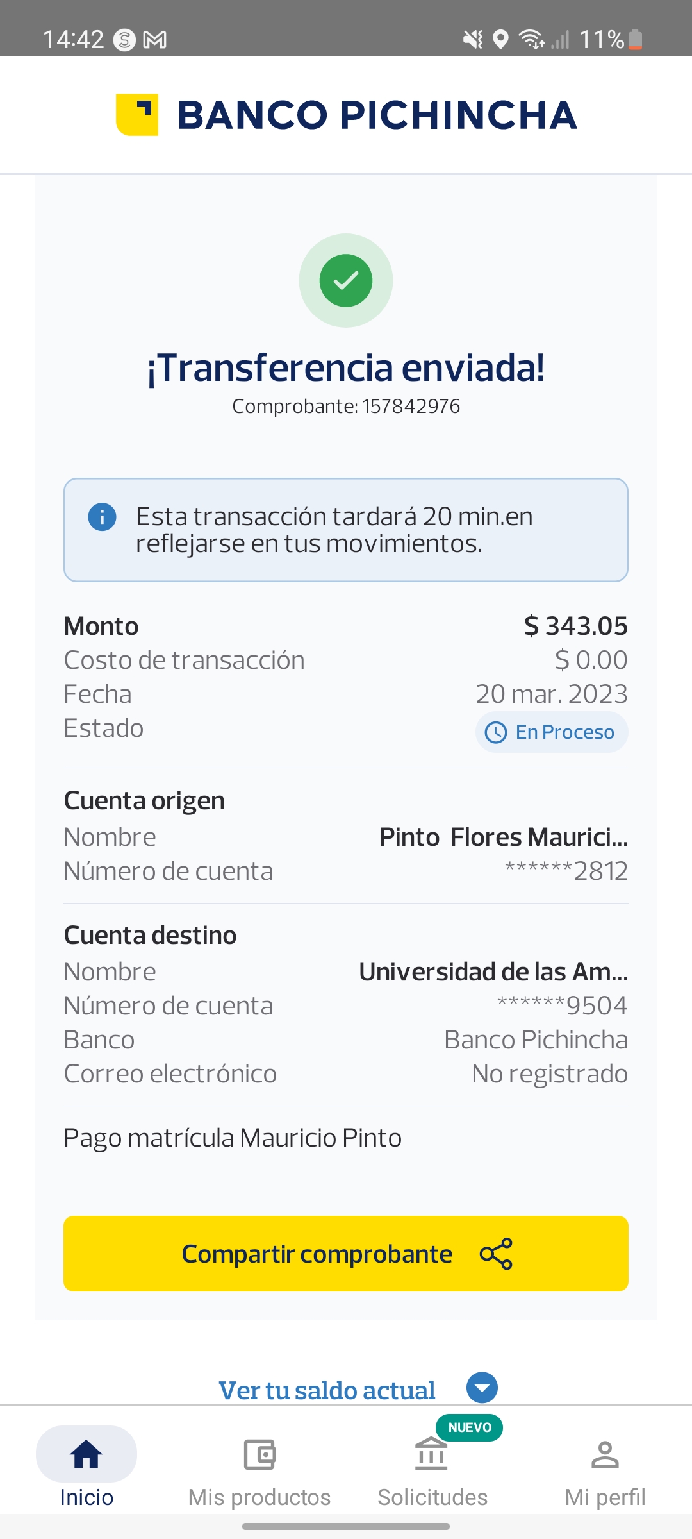
Task: Tap the Banco Pichincha yellow logo icon
Action: (137, 115)
